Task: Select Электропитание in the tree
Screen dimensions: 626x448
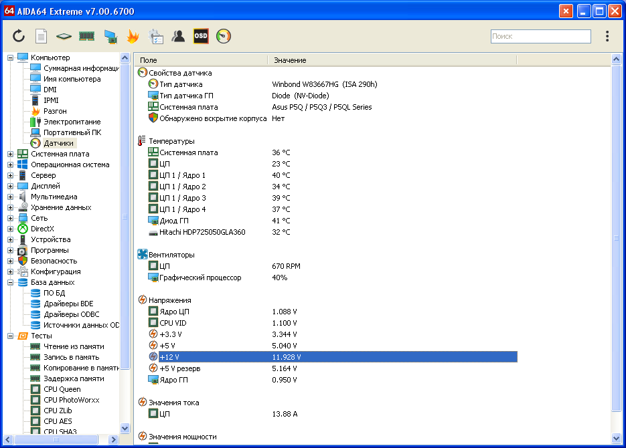Action: tap(72, 122)
